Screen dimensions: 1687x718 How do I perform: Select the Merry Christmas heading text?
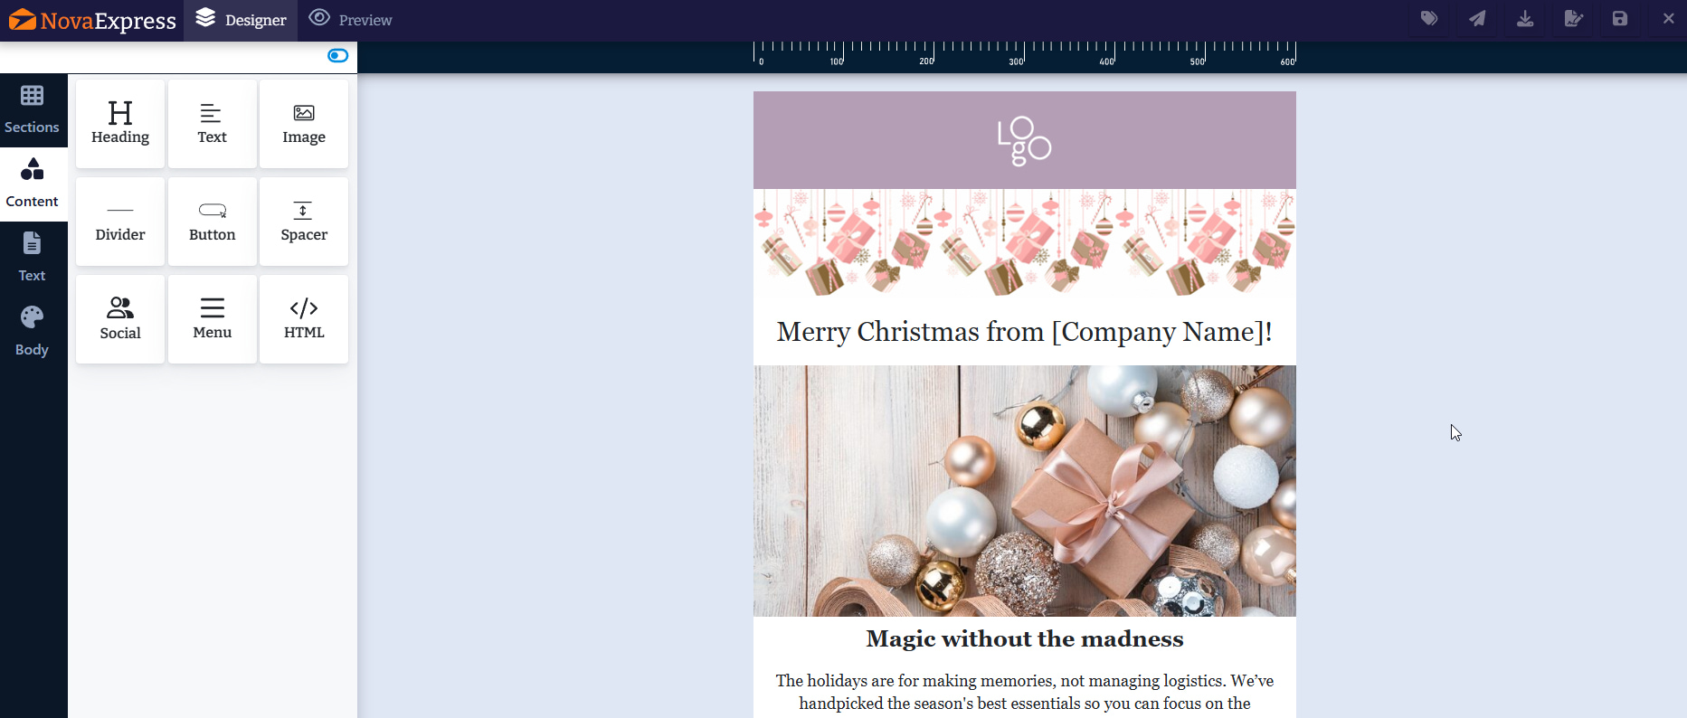1025,332
